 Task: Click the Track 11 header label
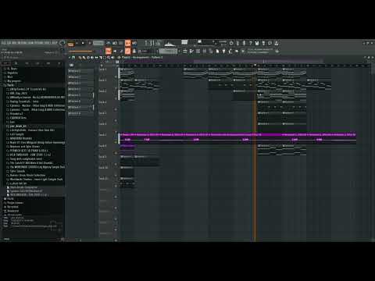point(103,179)
